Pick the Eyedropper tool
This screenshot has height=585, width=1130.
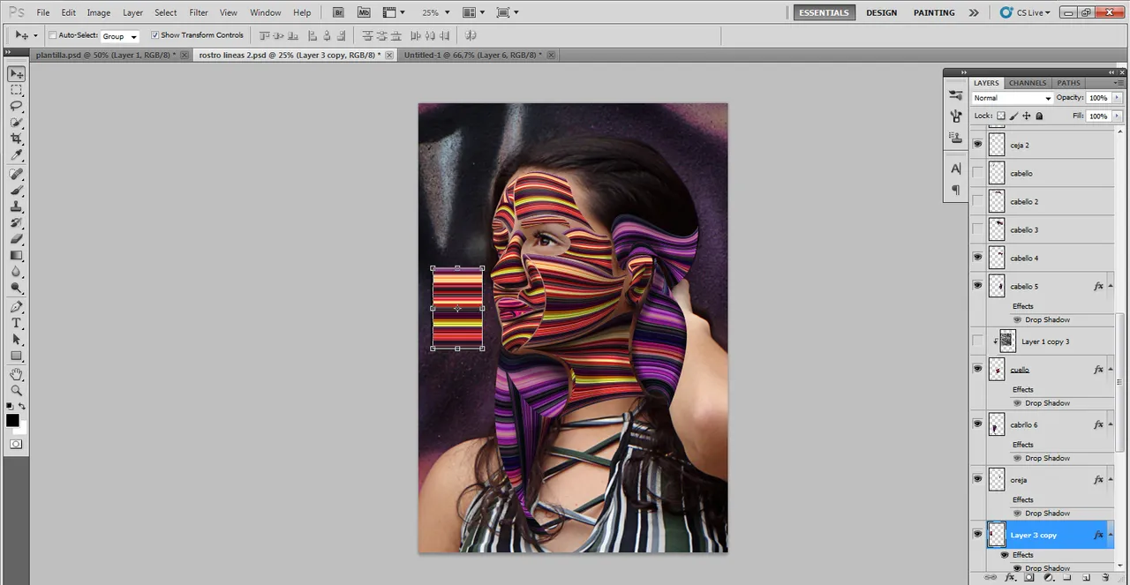coord(16,156)
